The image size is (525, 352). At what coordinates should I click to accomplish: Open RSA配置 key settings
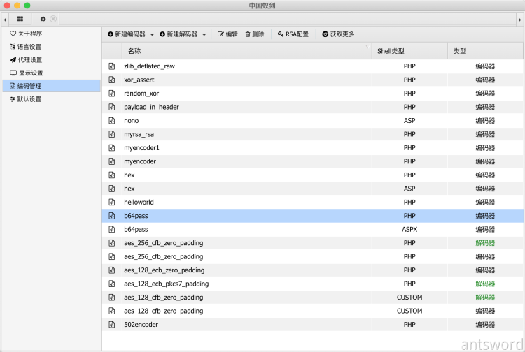coord(293,34)
